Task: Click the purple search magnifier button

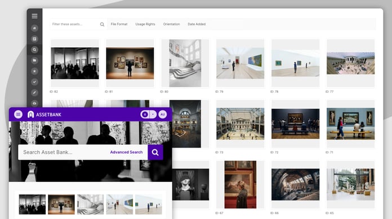Action: (155, 152)
